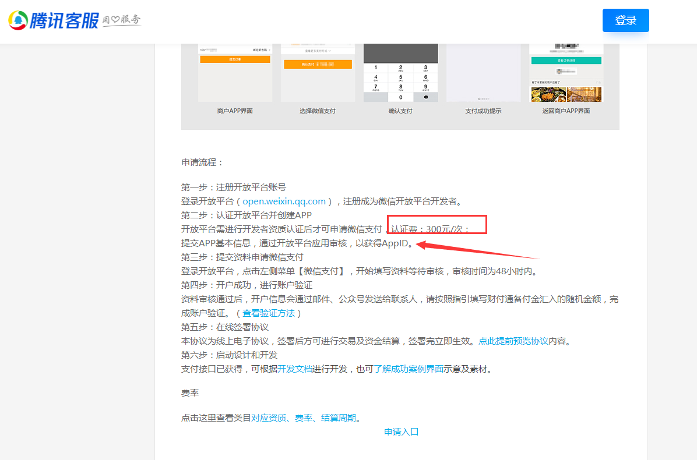Image resolution: width=697 pixels, height=460 pixels.
Task: Click the 申请入口 application entry link
Action: [402, 432]
